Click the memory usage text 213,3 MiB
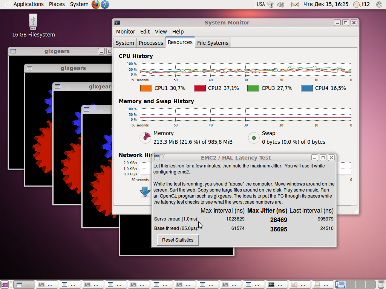 click(x=193, y=142)
